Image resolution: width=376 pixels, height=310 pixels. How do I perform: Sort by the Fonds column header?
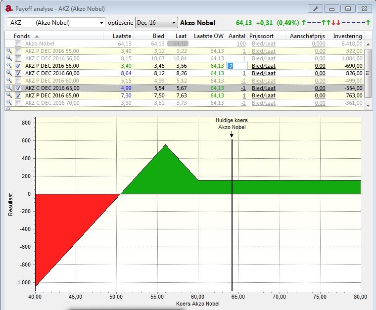tap(22, 36)
